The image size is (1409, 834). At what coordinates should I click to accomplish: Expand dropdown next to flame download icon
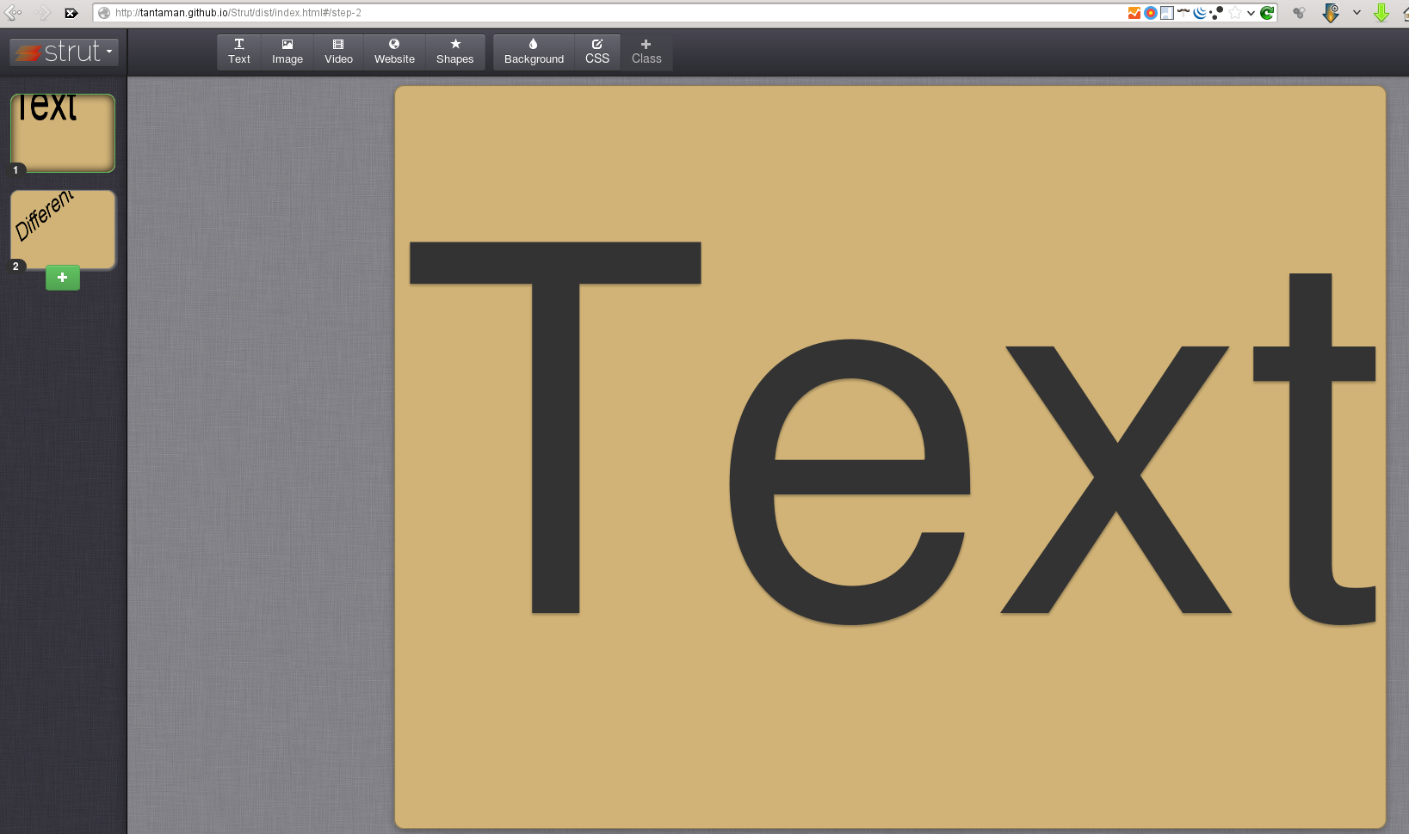(1356, 13)
